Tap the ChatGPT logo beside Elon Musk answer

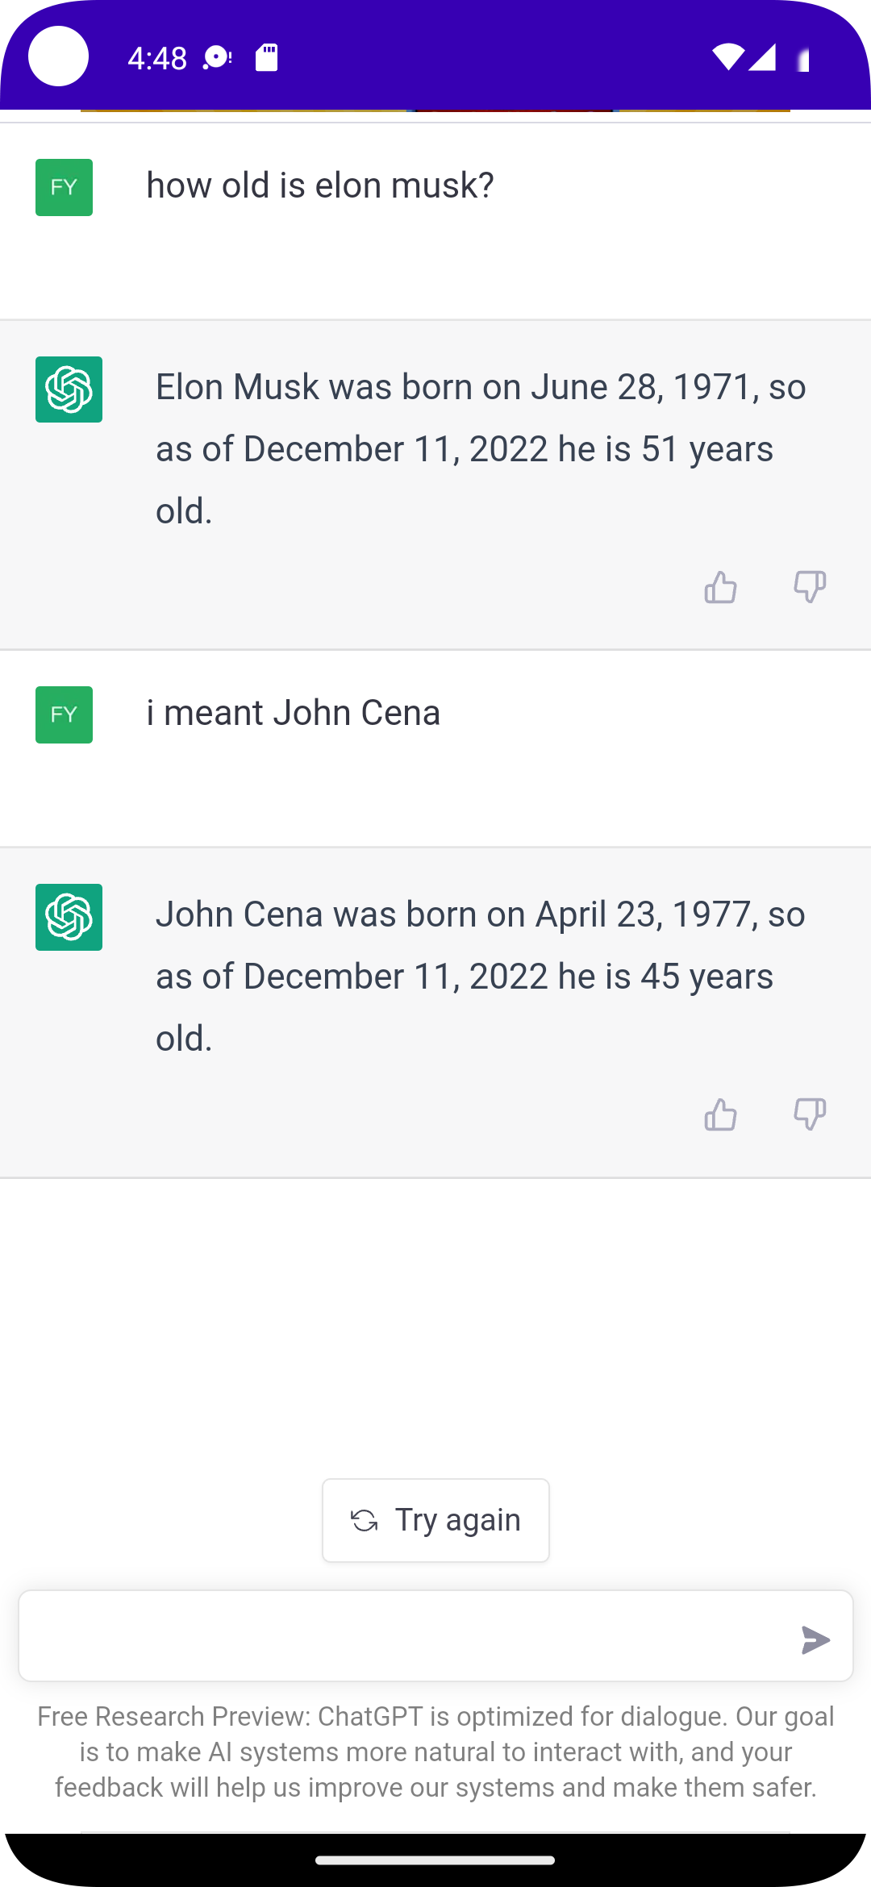click(69, 389)
